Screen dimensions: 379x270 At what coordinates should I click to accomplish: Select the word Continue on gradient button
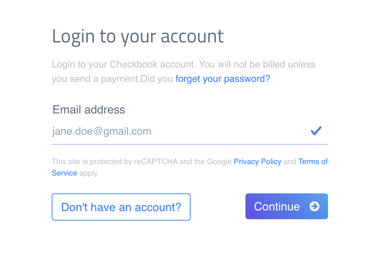pos(277,206)
